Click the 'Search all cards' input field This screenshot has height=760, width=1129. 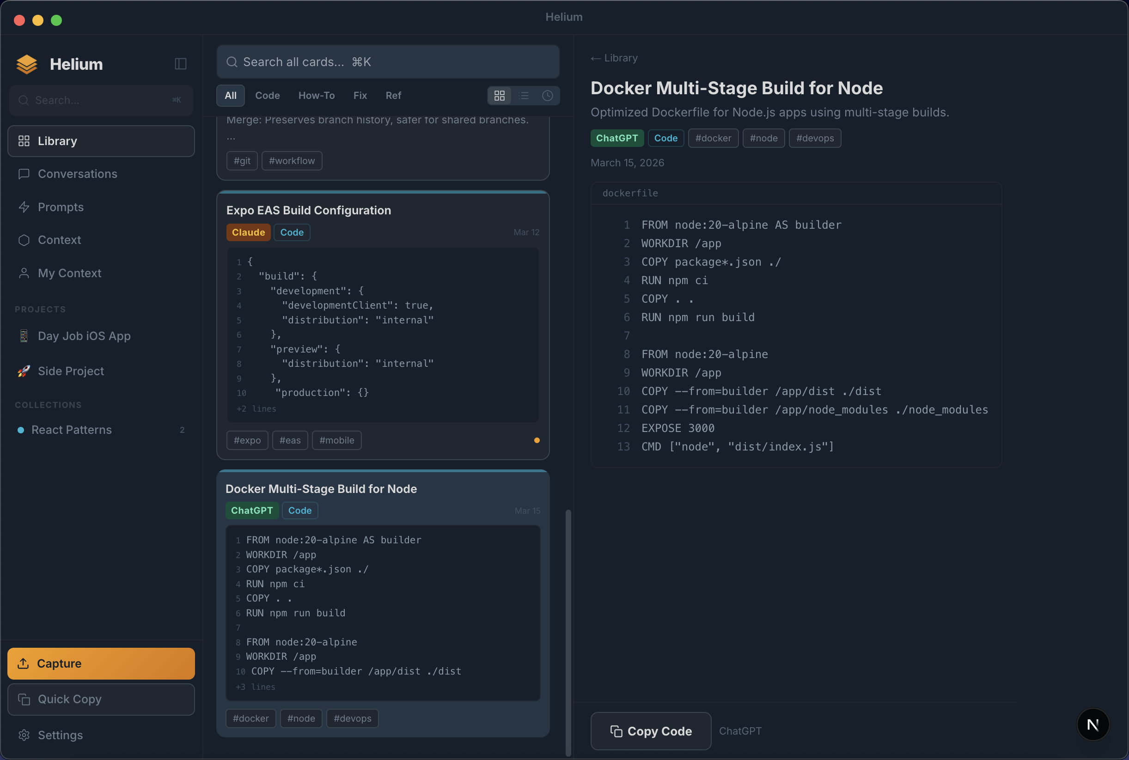pyautogui.click(x=387, y=61)
